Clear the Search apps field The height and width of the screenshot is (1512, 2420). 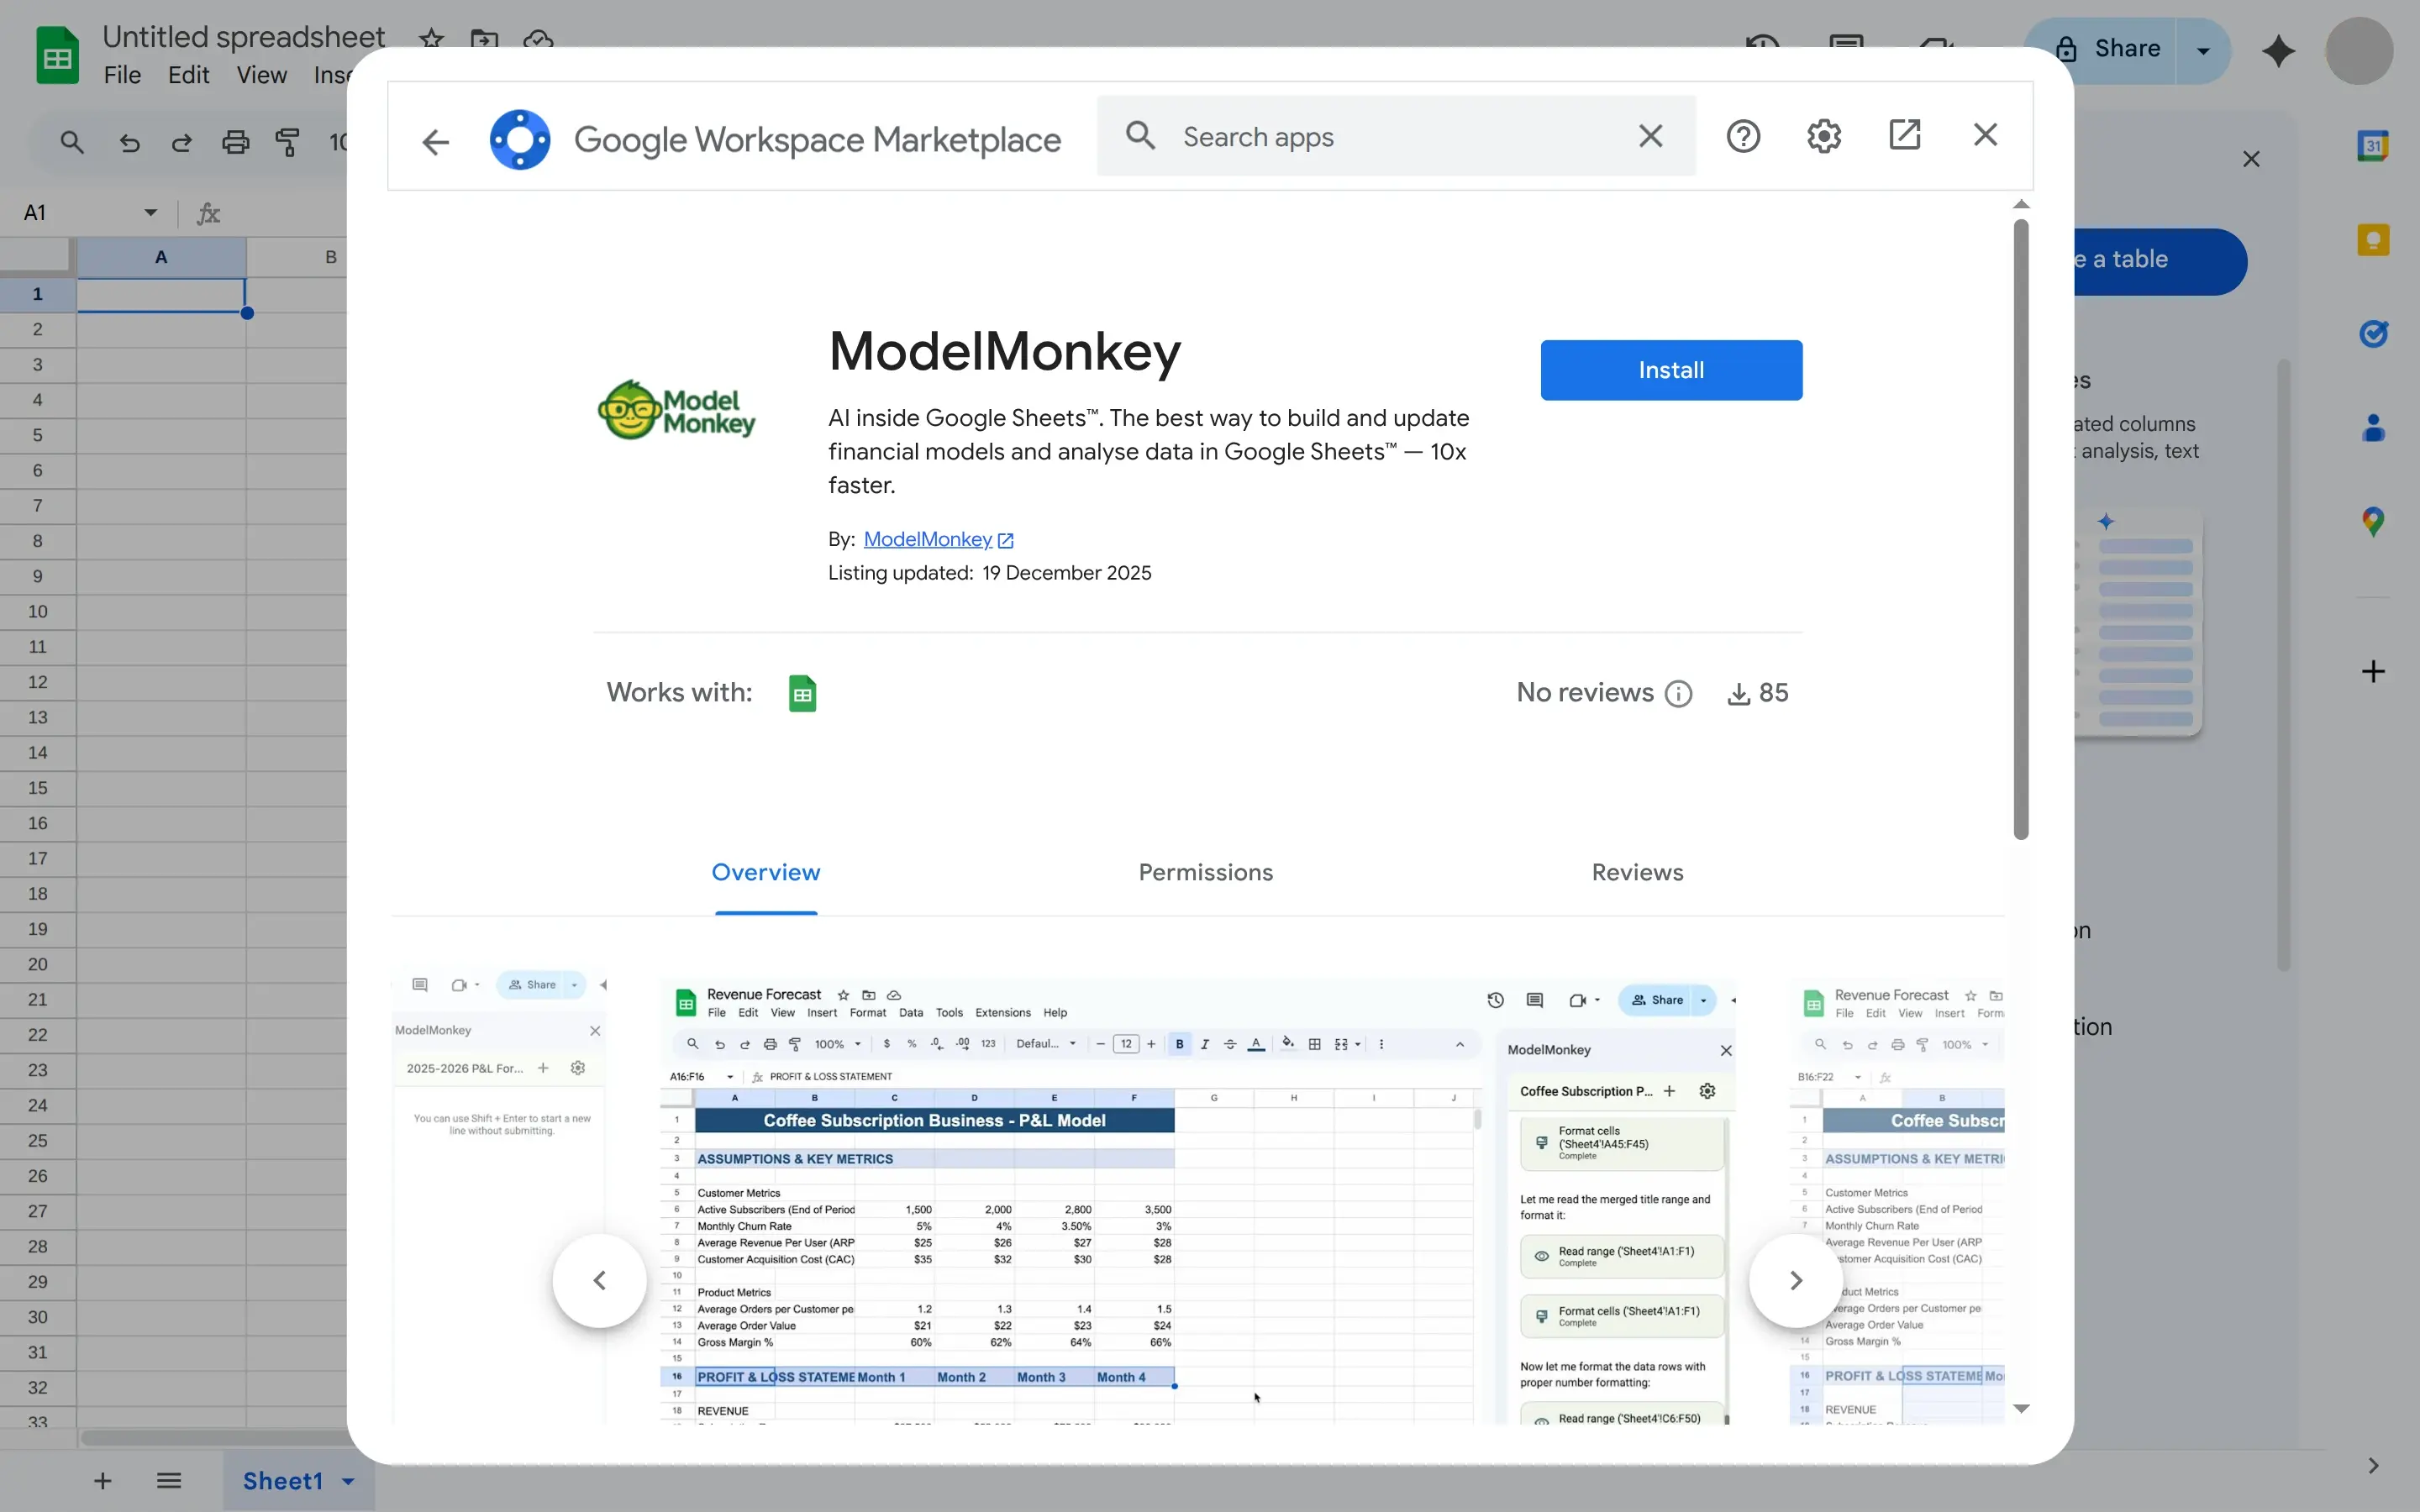1650,136
